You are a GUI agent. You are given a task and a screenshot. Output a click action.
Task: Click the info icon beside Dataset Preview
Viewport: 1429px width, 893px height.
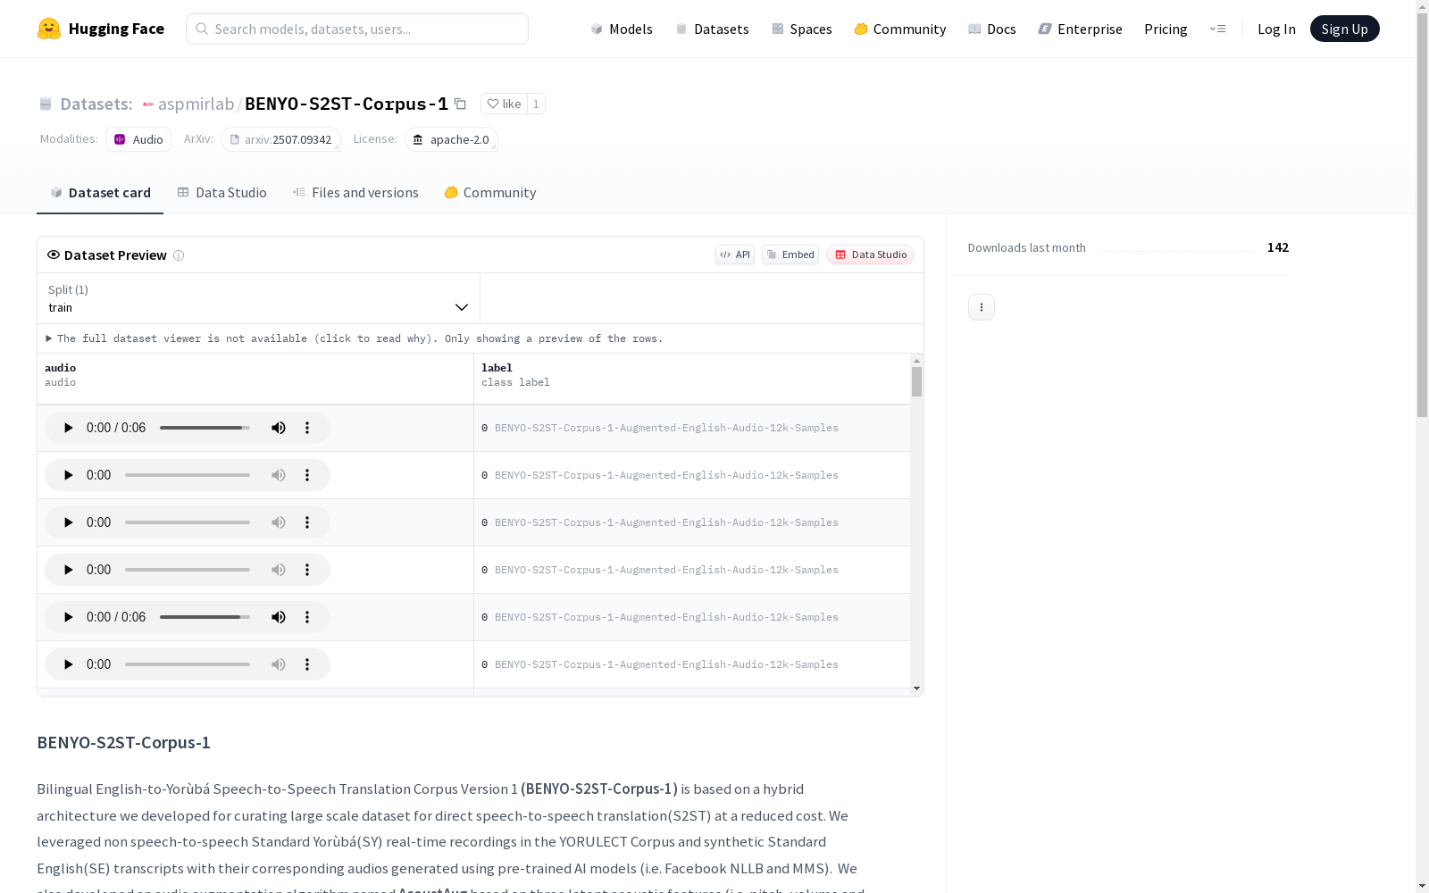point(179,255)
